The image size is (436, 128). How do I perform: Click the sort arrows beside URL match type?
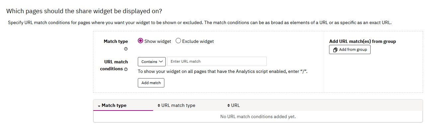159,106
